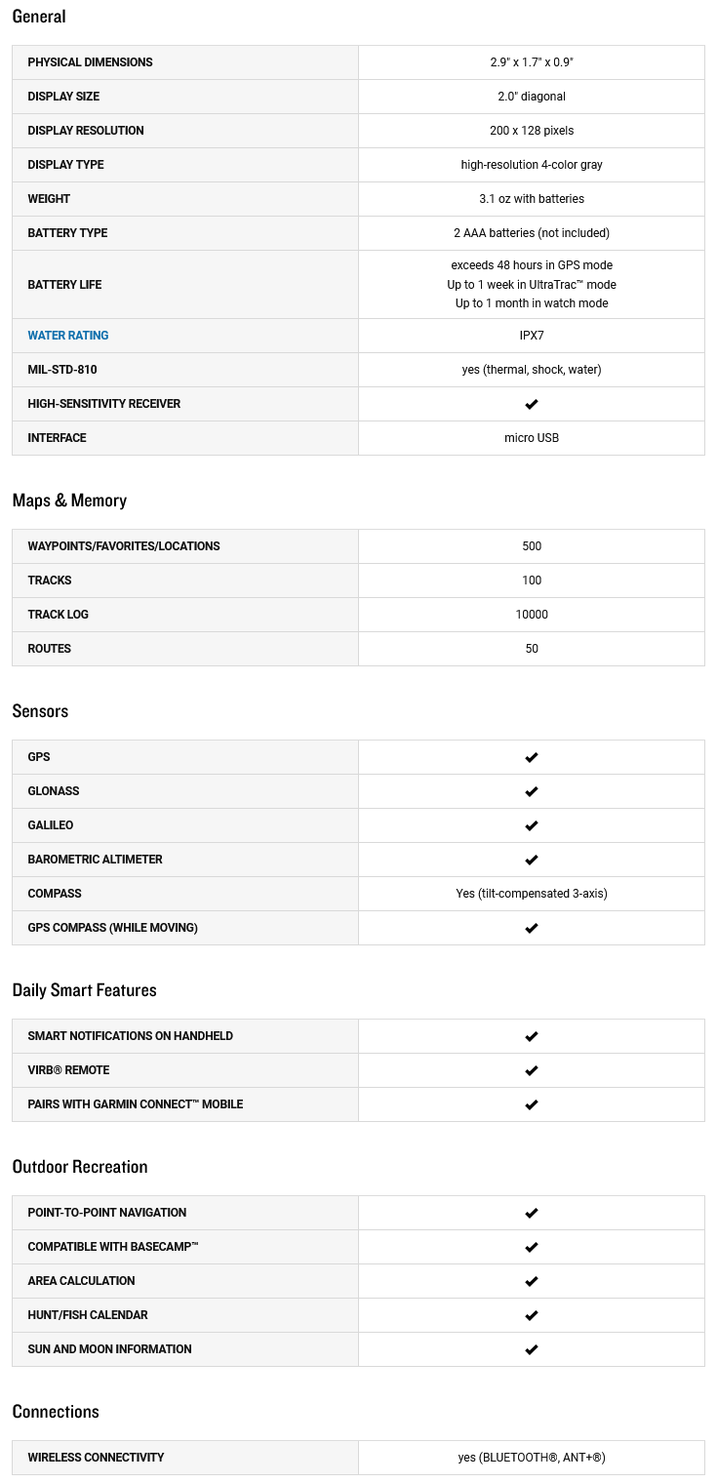The image size is (717, 1483).
Task: Click the High-Sensitivity Receiver checkmark icon
Action: tap(532, 404)
